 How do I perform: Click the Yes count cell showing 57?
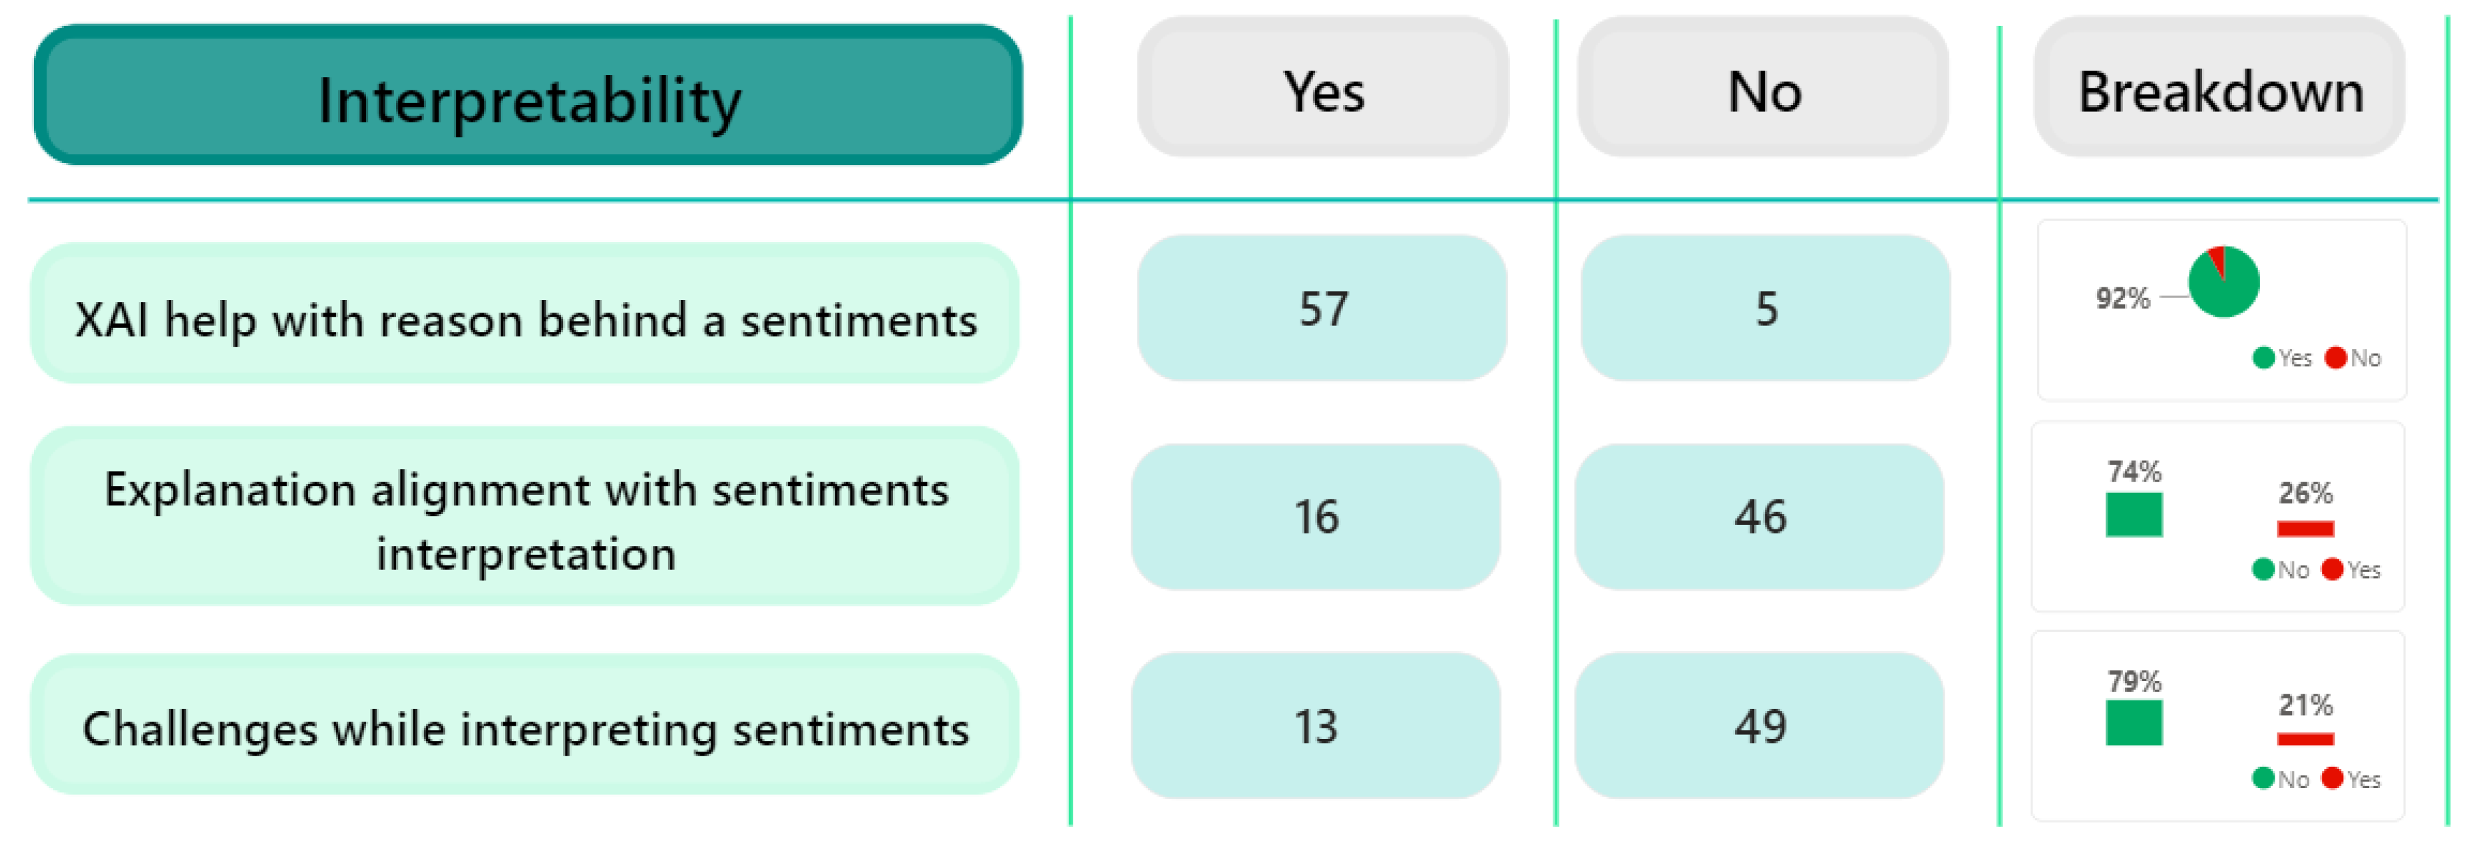[1323, 309]
